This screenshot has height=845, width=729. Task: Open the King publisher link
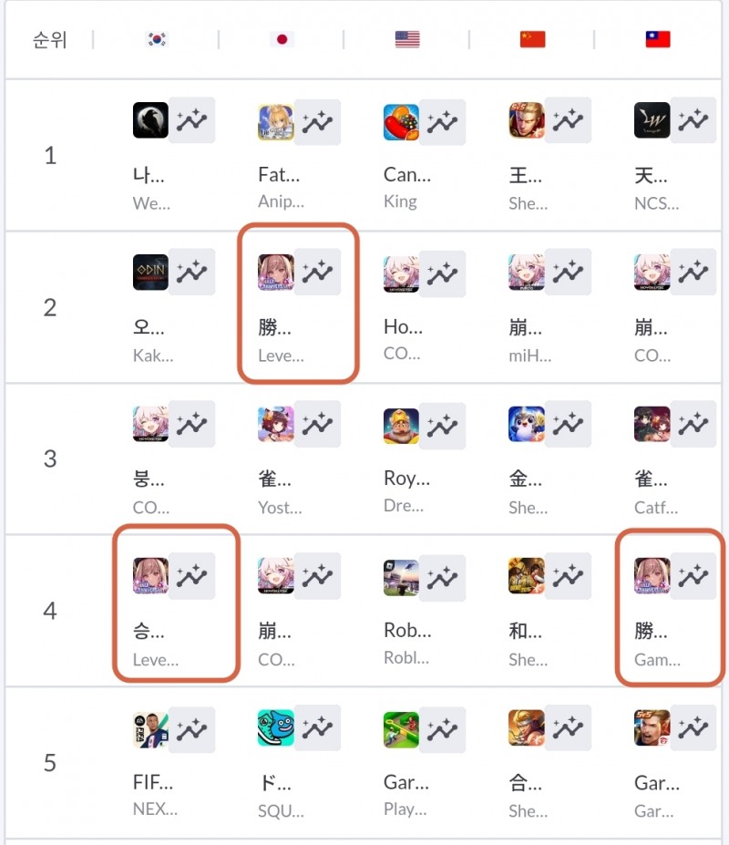pyautogui.click(x=400, y=201)
